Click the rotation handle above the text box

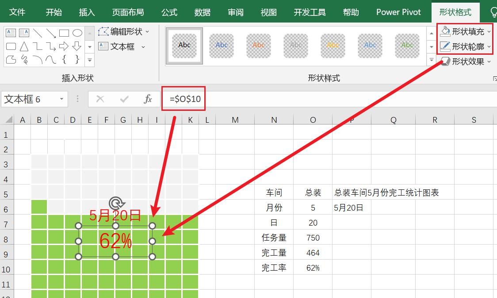116,204
